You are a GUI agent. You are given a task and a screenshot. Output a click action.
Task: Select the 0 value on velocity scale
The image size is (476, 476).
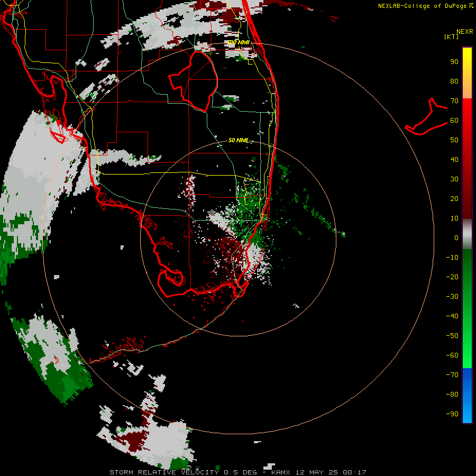point(456,238)
